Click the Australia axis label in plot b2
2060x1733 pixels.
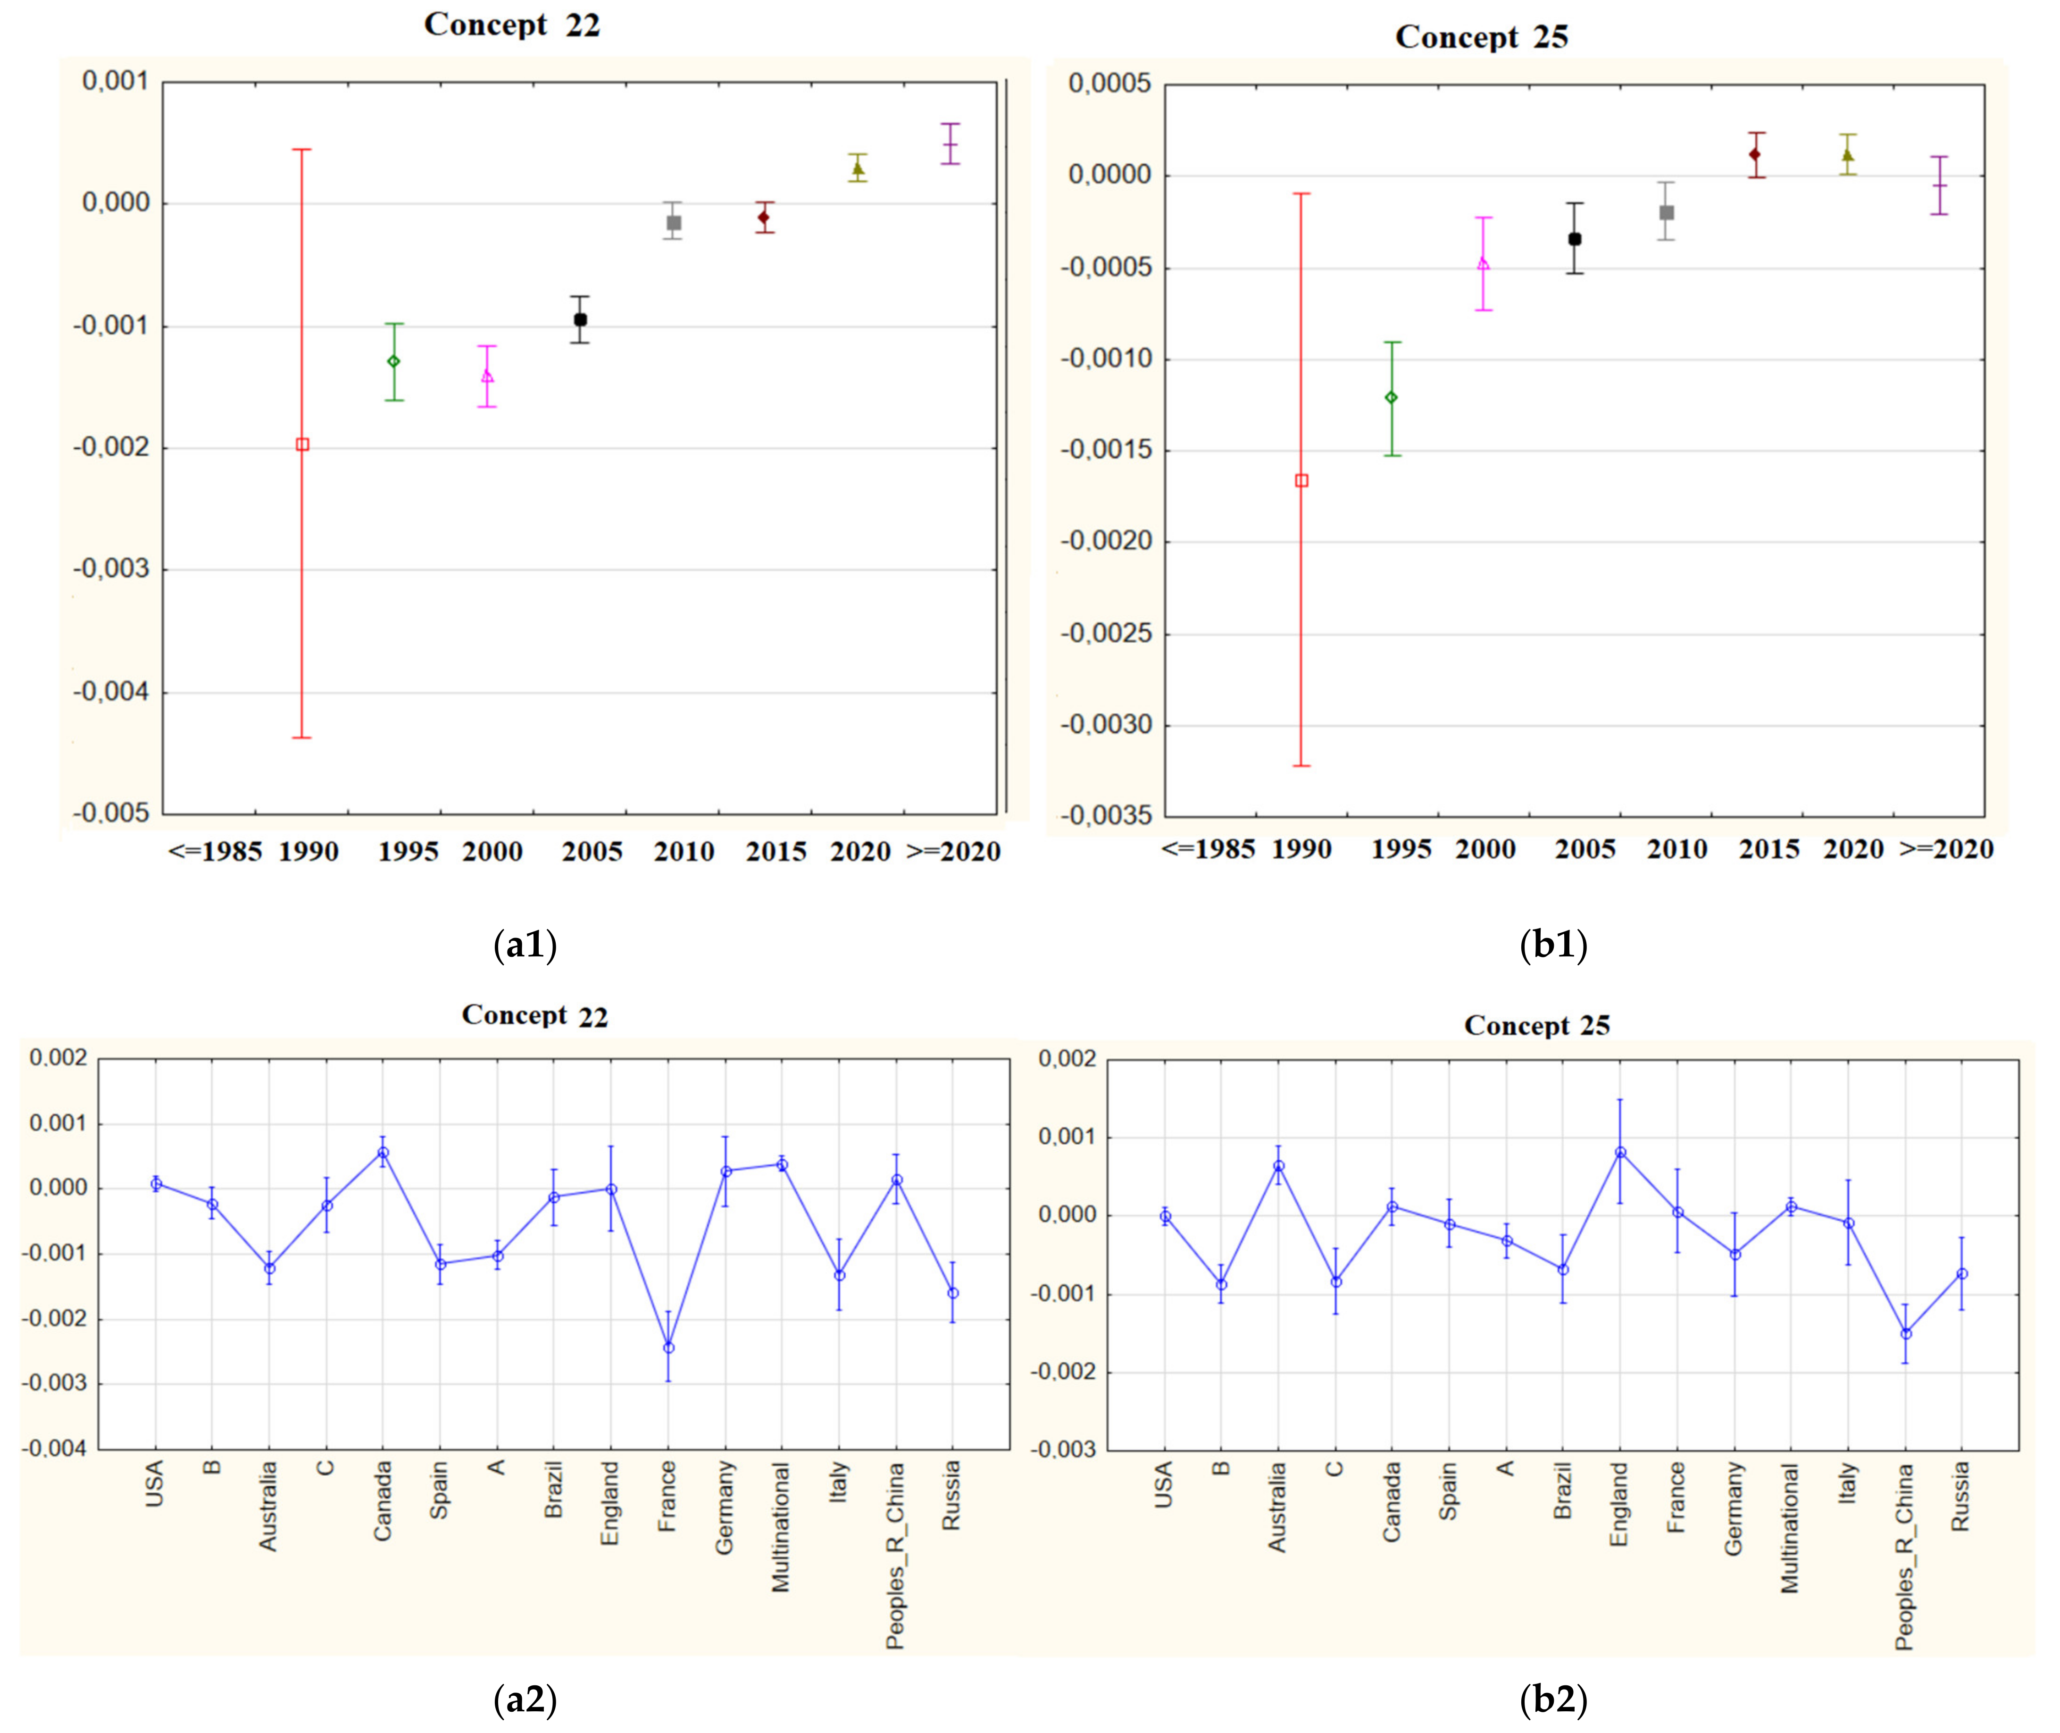point(1277,1508)
